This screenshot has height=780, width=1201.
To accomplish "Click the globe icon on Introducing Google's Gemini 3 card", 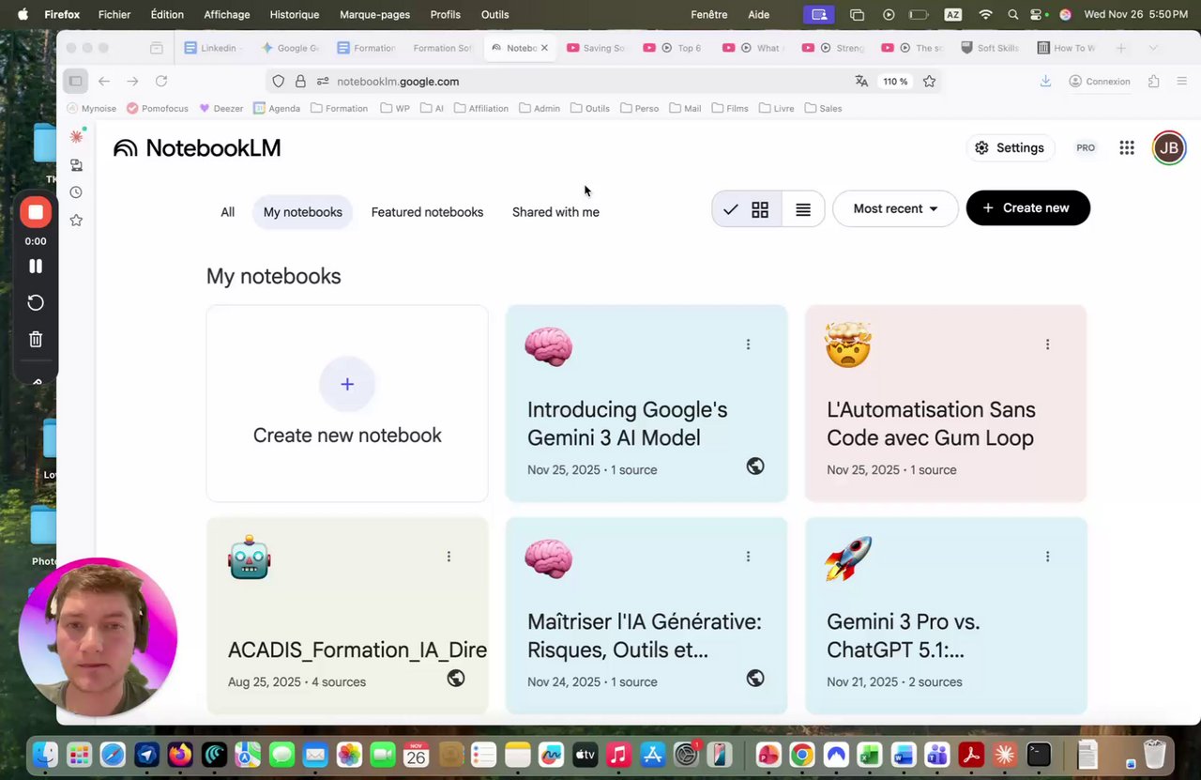I will pos(755,466).
